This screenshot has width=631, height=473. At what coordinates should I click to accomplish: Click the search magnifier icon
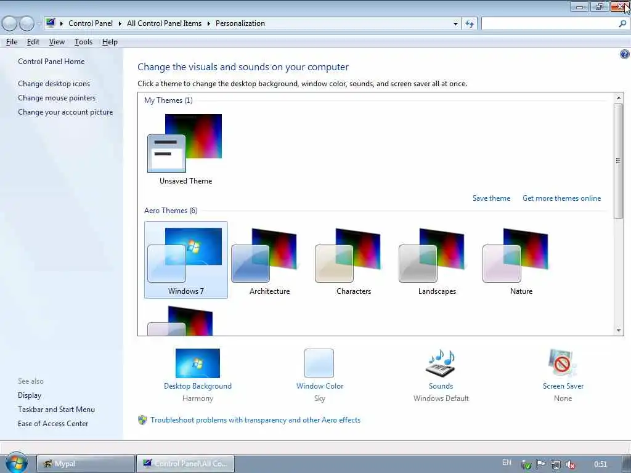622,24
